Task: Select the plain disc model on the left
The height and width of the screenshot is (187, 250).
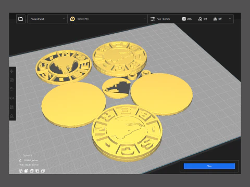Action: tap(73, 105)
